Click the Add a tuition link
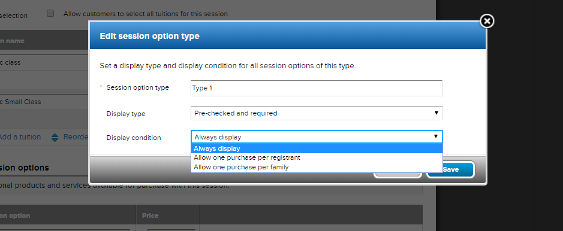Screen dimensions: 563x231 [20, 137]
